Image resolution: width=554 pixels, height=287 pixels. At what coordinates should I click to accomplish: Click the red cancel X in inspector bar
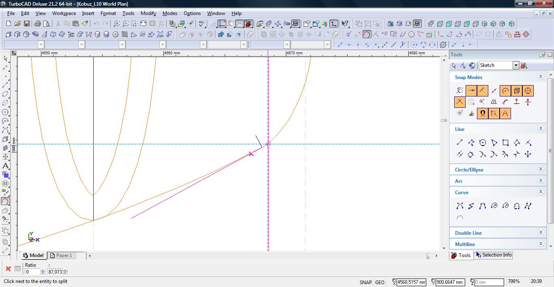(x=8, y=268)
